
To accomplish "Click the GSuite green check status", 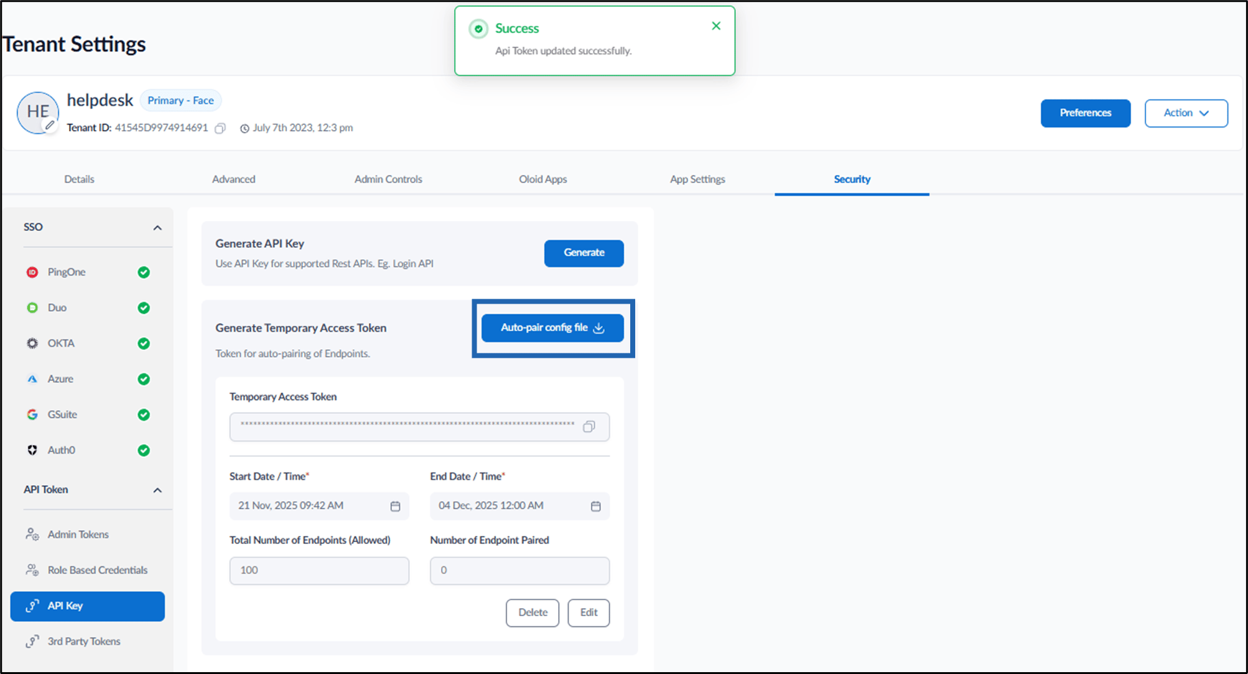I will (144, 414).
